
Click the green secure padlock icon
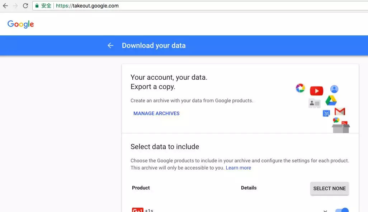pos(37,6)
